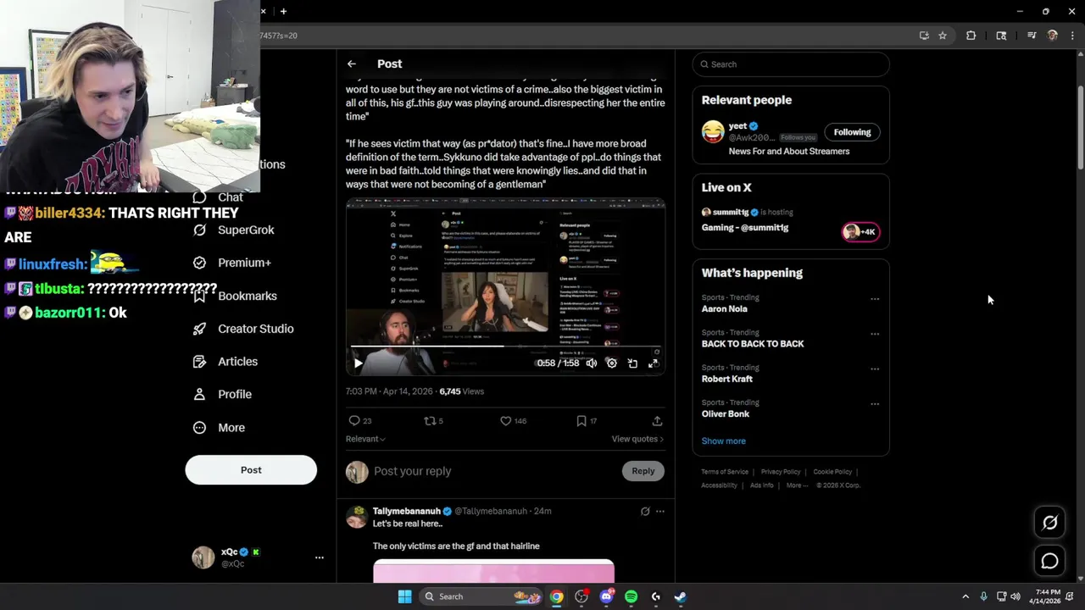Play the embedded video
Viewport: 1085px width, 610px height.
coord(358,363)
